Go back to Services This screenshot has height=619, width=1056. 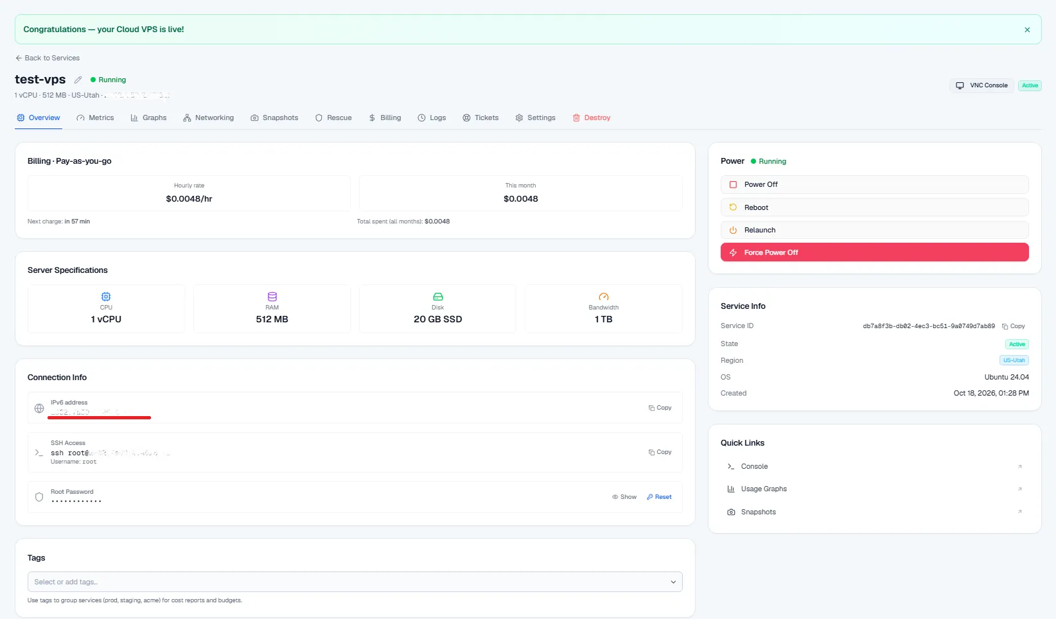point(48,58)
